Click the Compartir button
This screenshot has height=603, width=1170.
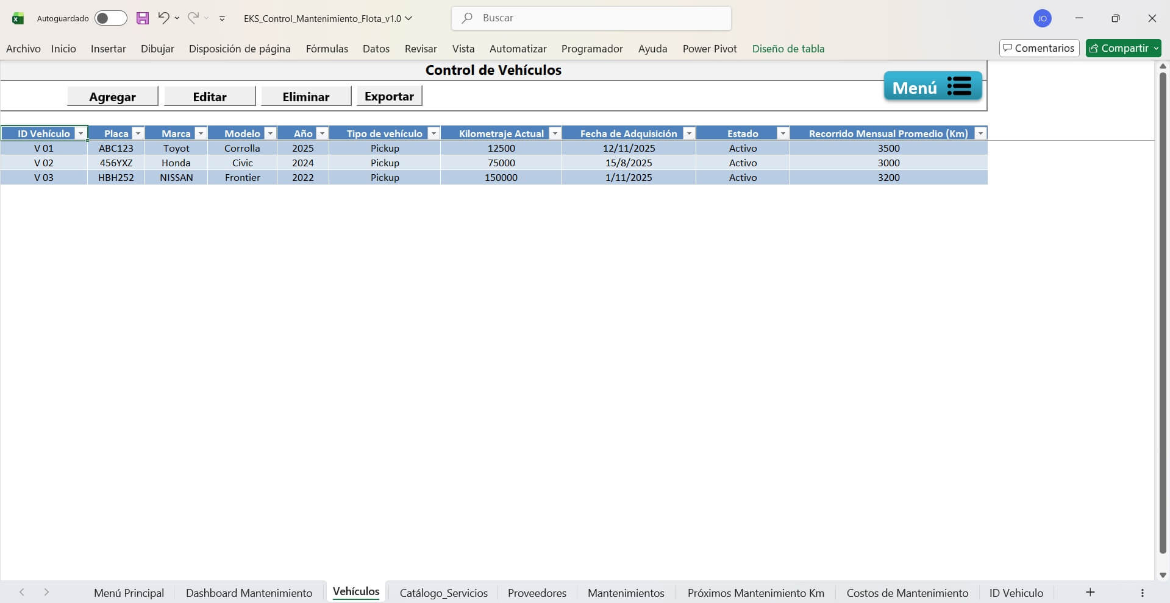click(x=1123, y=48)
